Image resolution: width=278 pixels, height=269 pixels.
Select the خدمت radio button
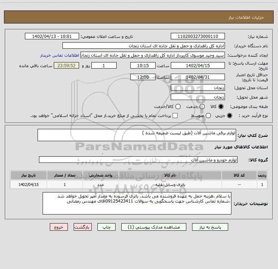[x=202, y=107]
